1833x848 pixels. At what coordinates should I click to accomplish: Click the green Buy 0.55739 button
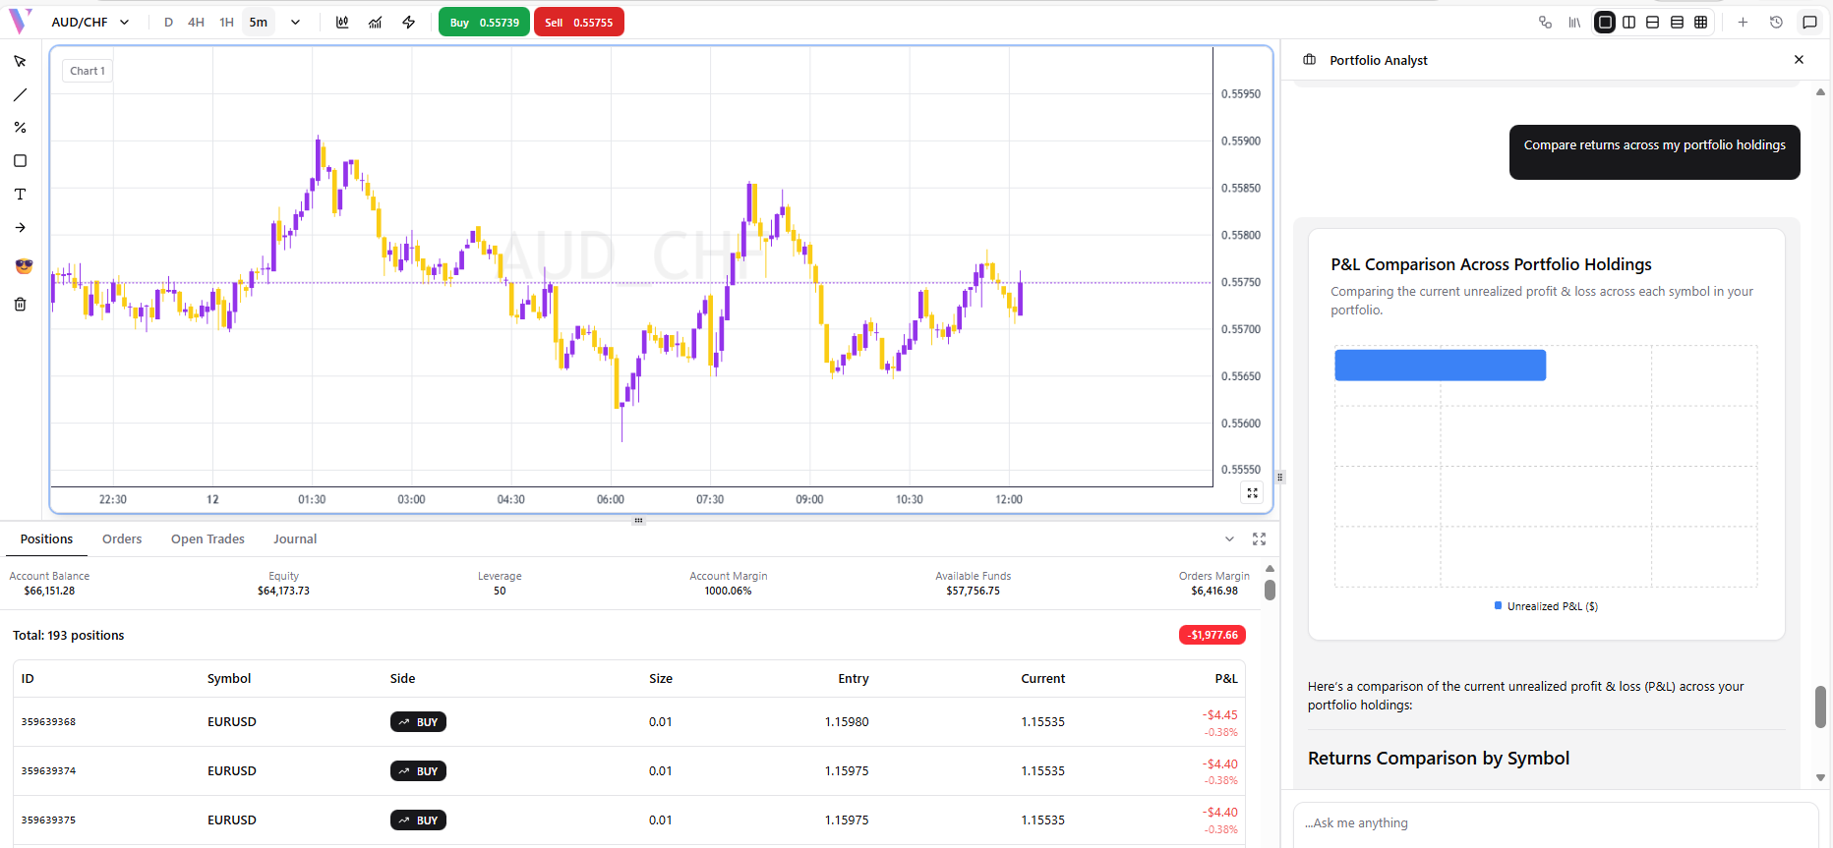coord(484,23)
